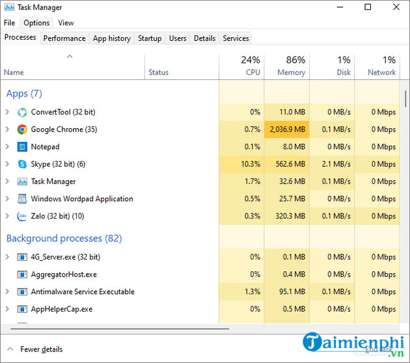The height and width of the screenshot is (363, 410).
Task: Click the 4G_Server.exe process icon
Action: tap(22, 257)
